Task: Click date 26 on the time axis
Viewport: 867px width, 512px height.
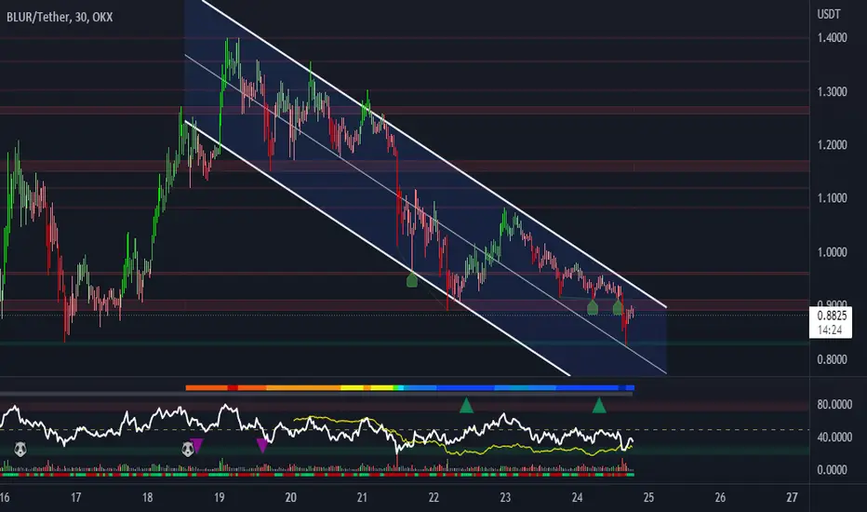Action: click(720, 497)
